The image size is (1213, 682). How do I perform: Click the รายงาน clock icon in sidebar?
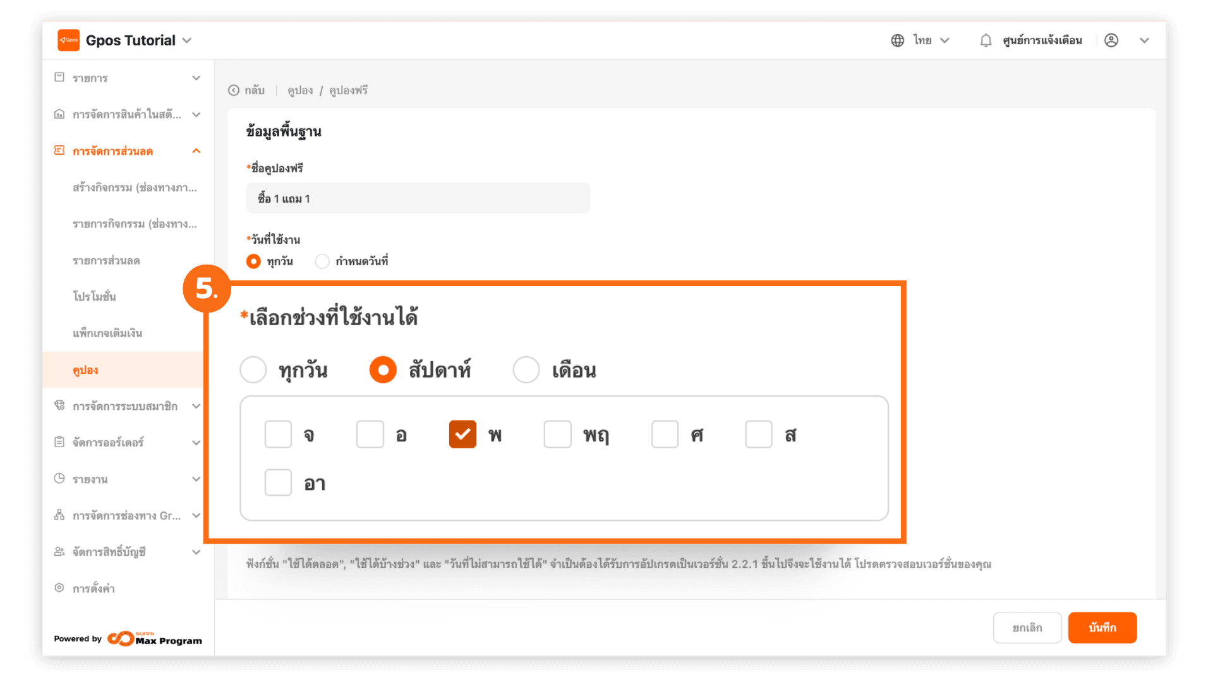pyautogui.click(x=59, y=479)
